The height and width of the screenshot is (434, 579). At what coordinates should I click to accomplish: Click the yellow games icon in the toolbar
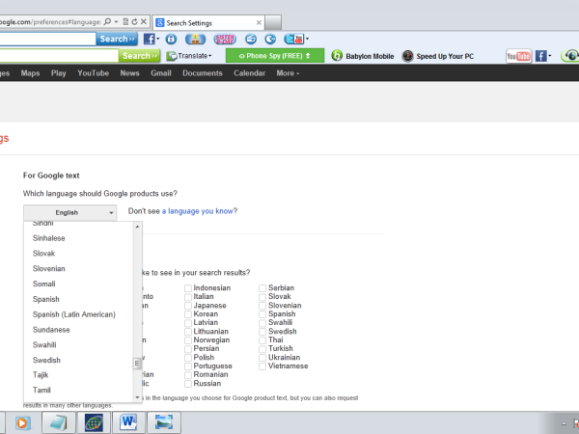195,39
